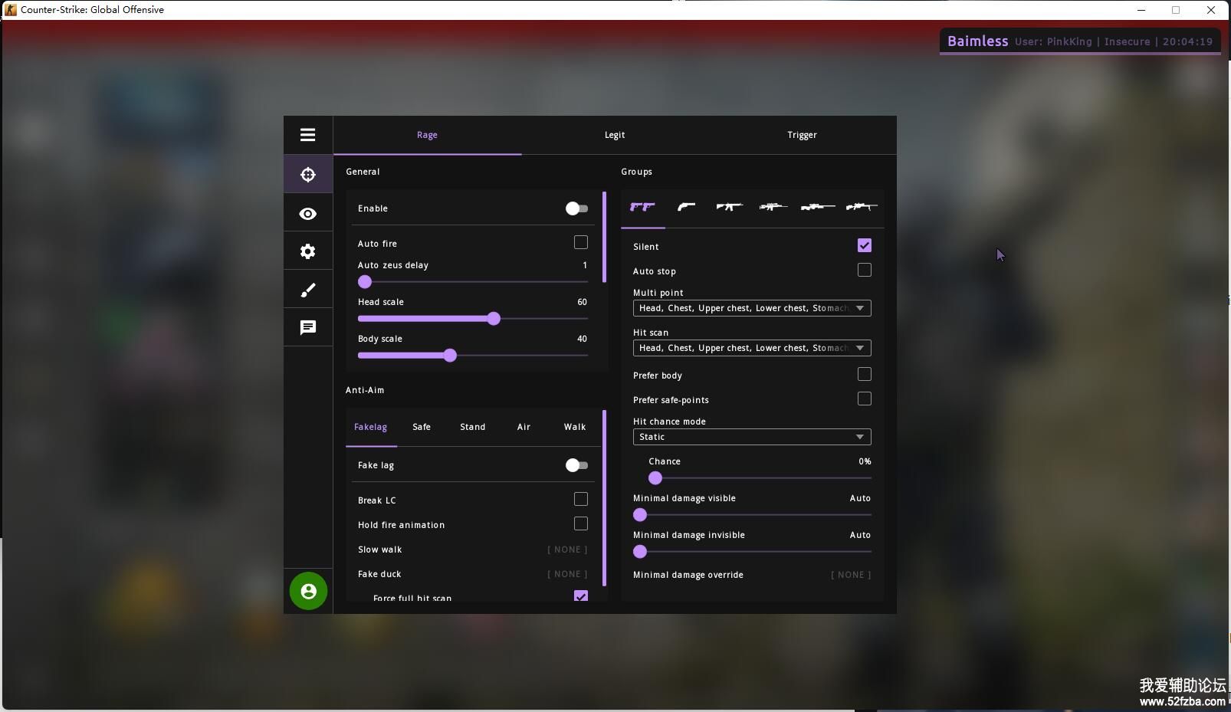Click the General panel scrollbar

[x=604, y=237]
